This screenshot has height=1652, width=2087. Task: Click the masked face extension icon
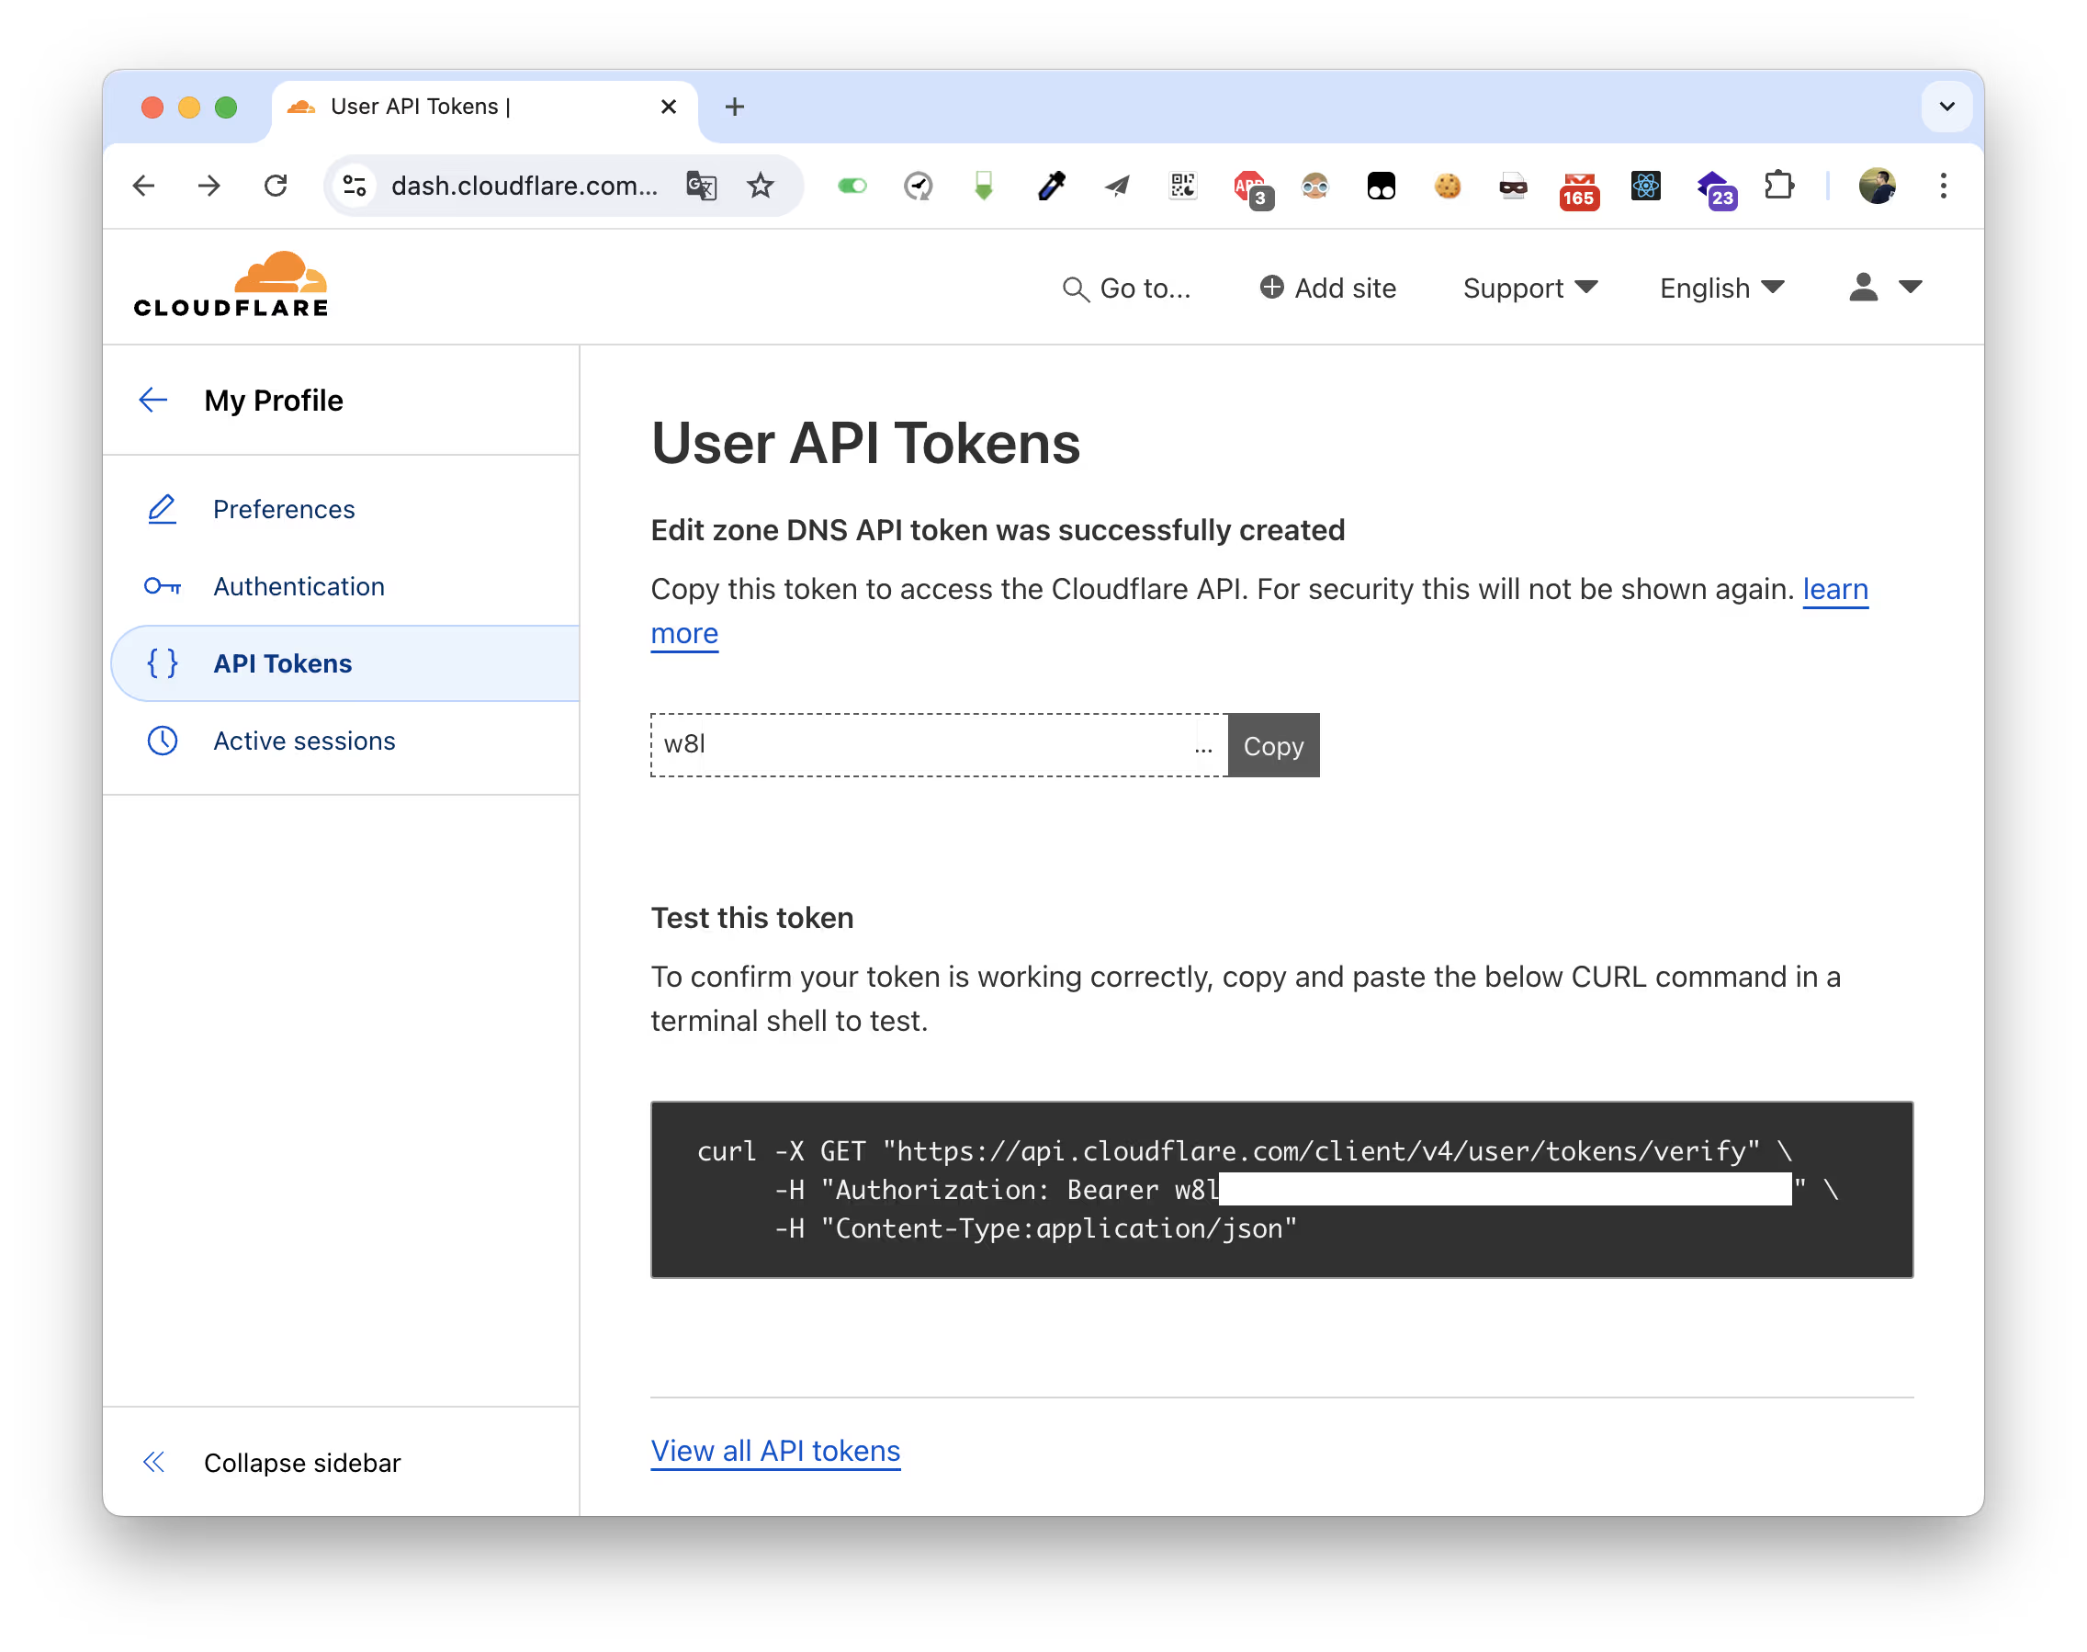coord(1514,185)
